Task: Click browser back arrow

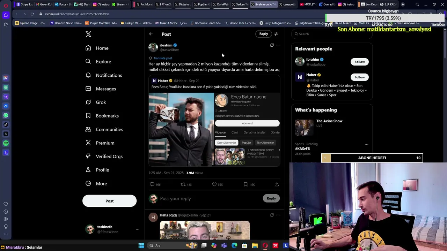Action: pos(16,14)
